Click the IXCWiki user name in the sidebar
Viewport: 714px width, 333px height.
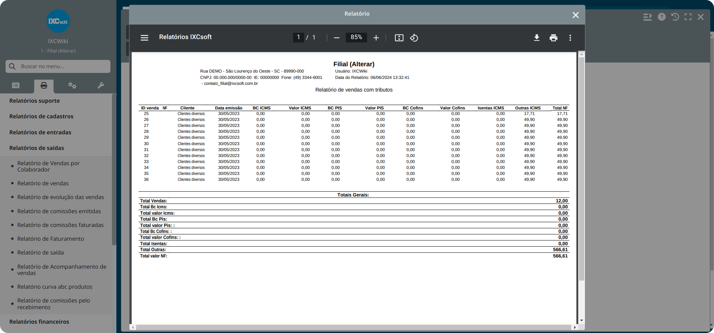click(58, 41)
